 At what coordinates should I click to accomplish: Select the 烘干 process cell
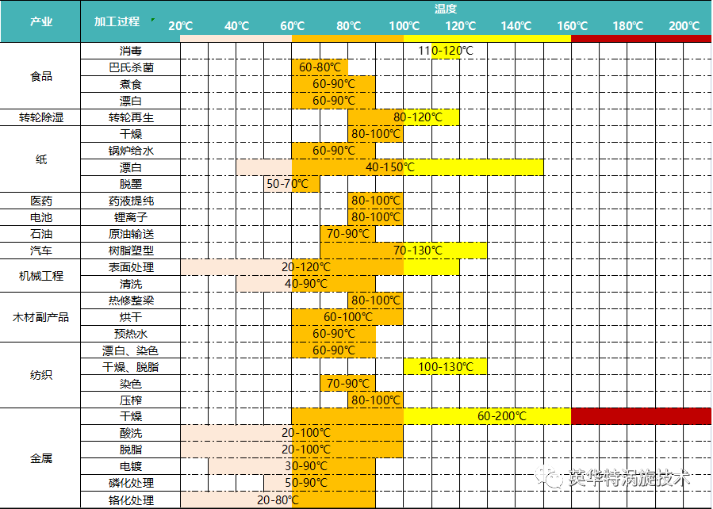tap(131, 317)
